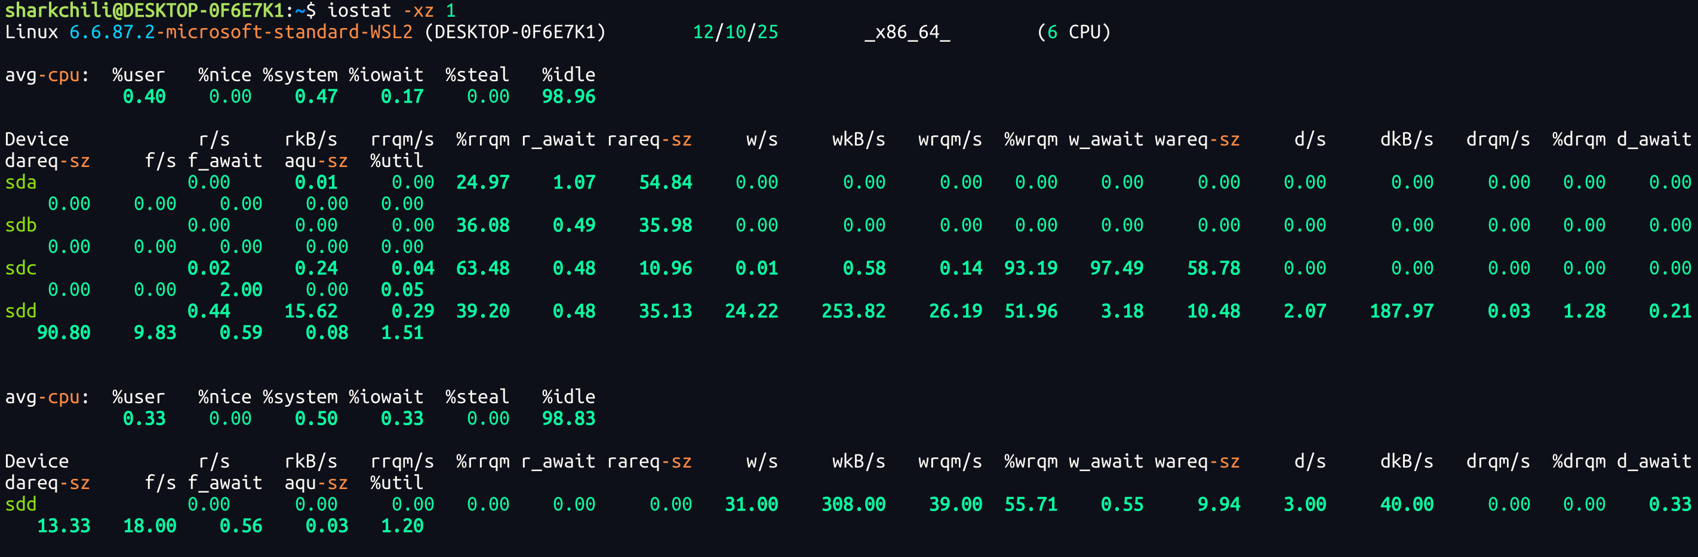Click the sda device row label
The image size is (1698, 557).
coord(21,182)
